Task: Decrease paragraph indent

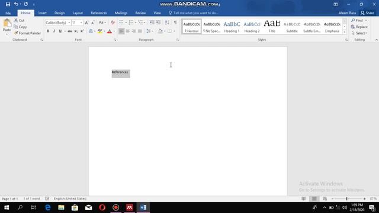Action: [152, 22]
